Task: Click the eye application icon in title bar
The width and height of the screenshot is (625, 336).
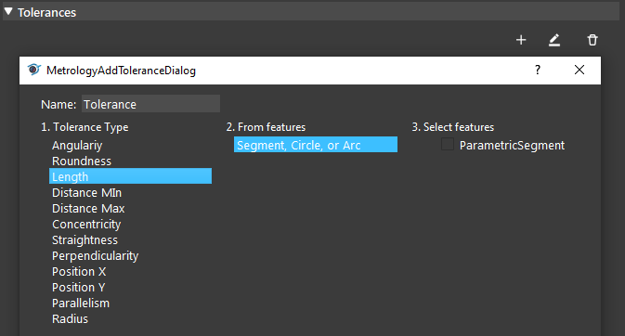Action: tap(33, 70)
